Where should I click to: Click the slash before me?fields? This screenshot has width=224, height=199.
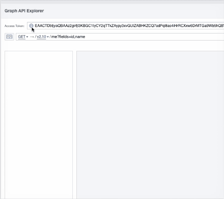[x=50, y=37]
